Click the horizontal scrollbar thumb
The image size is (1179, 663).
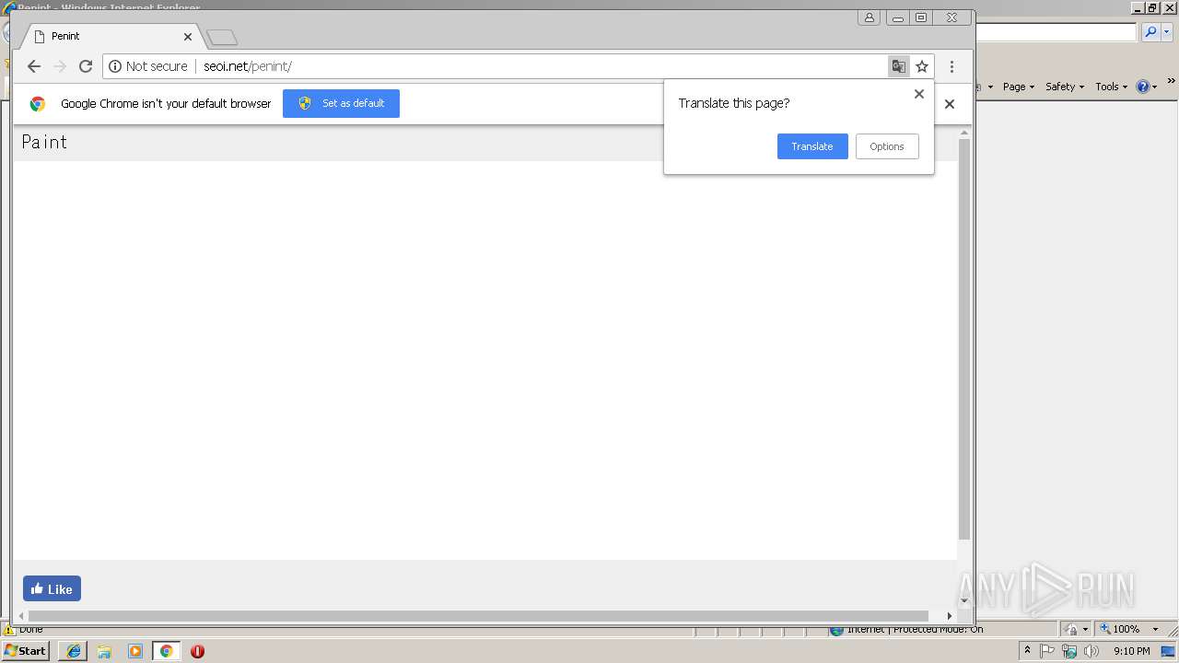478,615
